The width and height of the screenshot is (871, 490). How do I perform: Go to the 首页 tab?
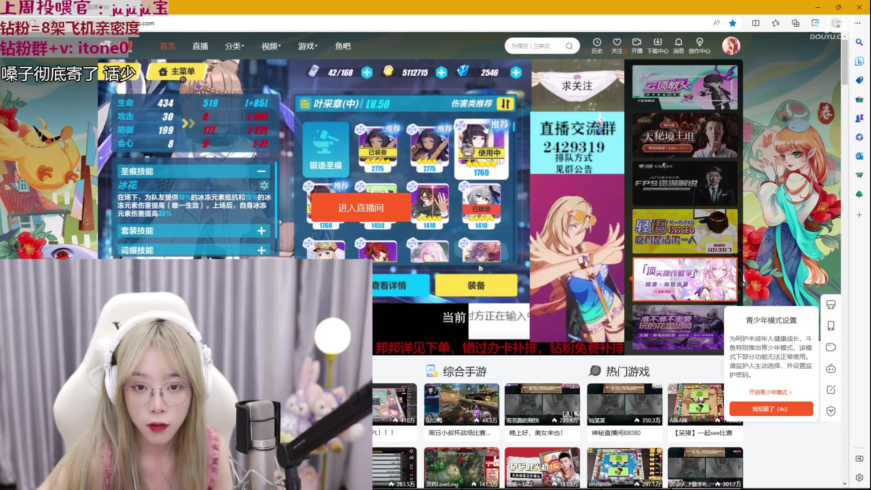point(167,46)
